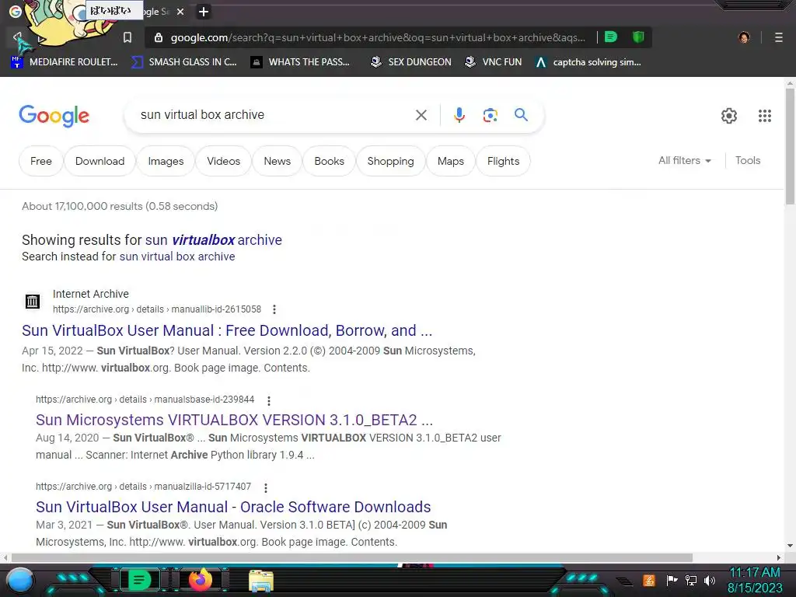Open the Start orb button
The height and width of the screenshot is (597, 796).
tap(20, 581)
